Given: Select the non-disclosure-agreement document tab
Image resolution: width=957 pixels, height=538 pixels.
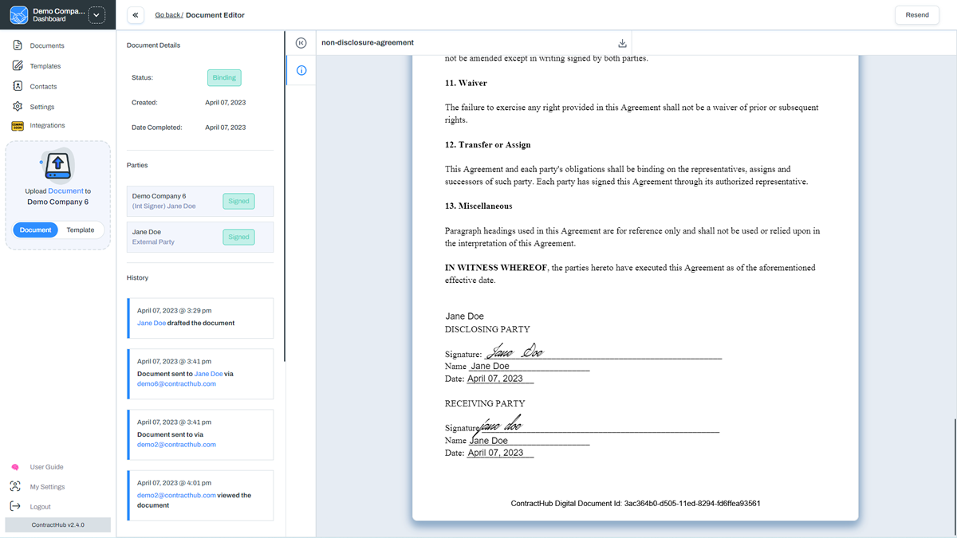Looking at the screenshot, I should click(x=368, y=43).
